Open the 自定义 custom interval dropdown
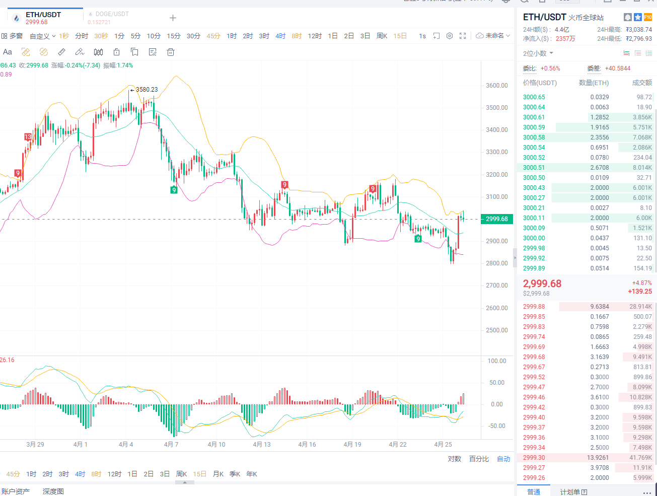Image resolution: width=657 pixels, height=496 pixels. [x=42, y=36]
